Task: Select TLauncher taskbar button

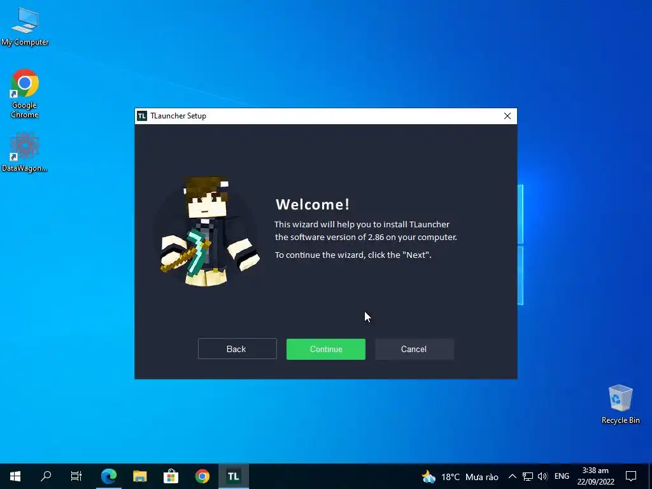Action: coord(233,476)
